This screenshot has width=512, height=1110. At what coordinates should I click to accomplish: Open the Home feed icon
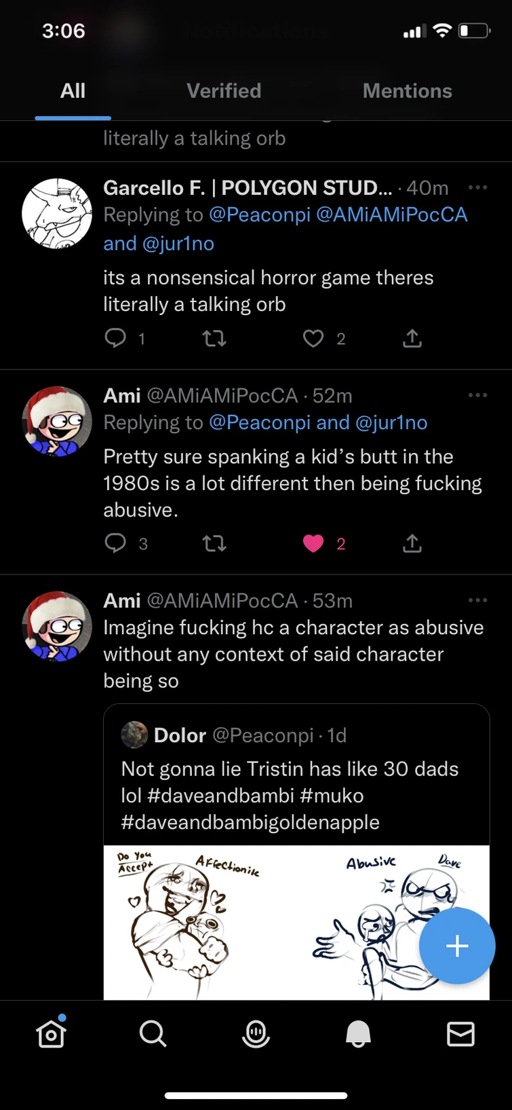(52, 1033)
